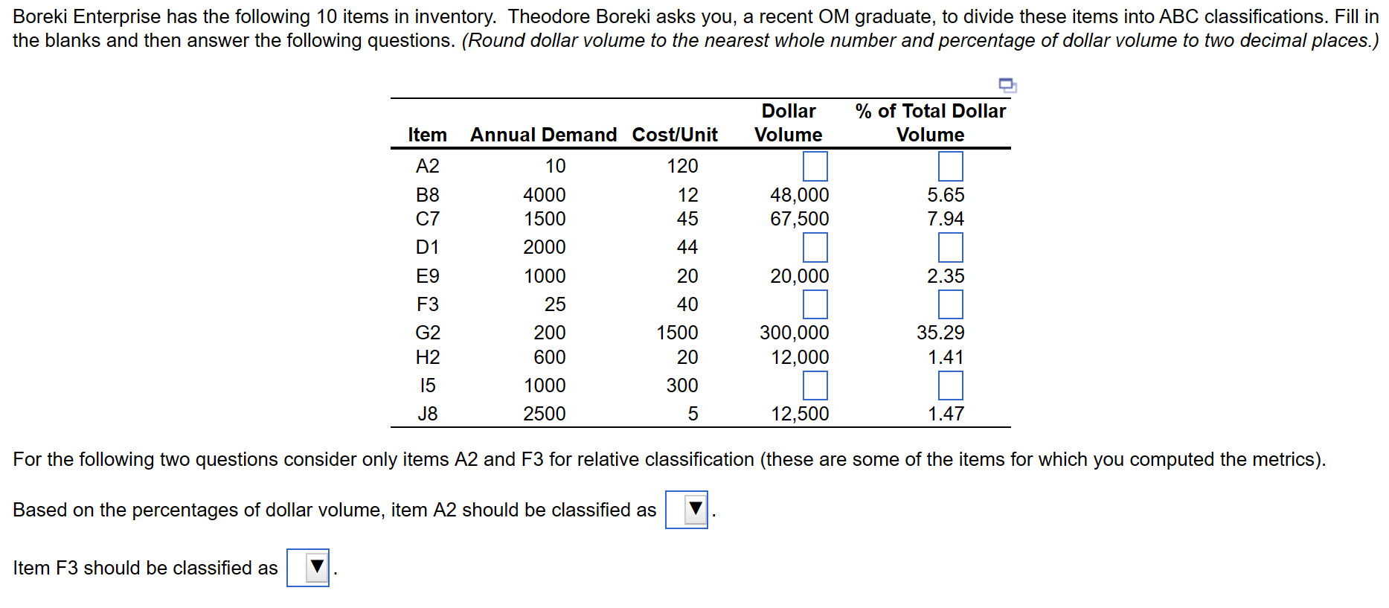Click the '35.29' percentage for G2

(x=940, y=333)
